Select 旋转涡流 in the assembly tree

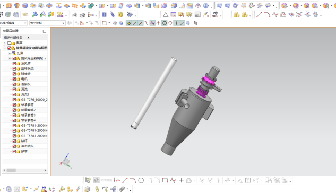(x=27, y=69)
